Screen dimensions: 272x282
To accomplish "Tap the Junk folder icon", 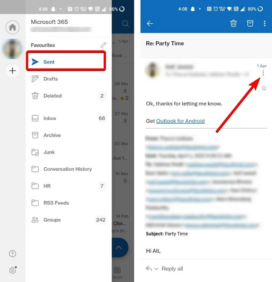I will coord(35,152).
